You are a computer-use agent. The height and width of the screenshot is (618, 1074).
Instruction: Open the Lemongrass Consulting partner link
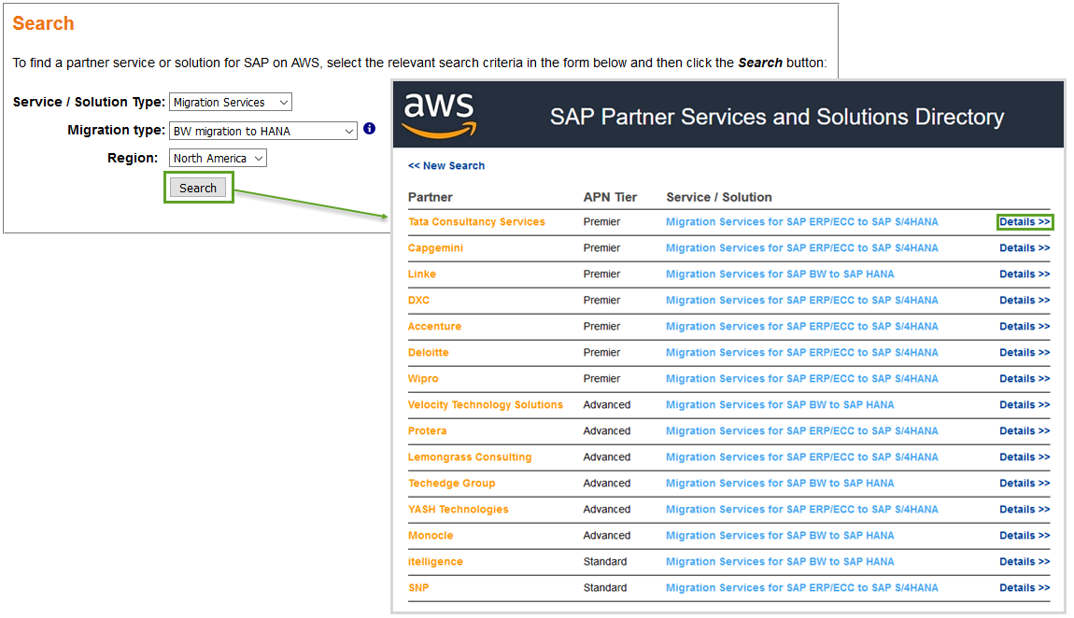[x=470, y=456]
